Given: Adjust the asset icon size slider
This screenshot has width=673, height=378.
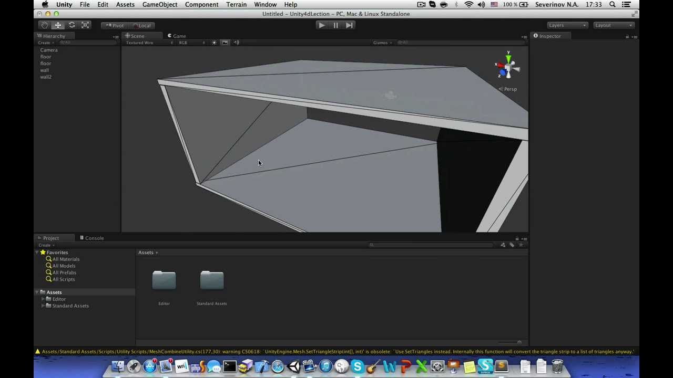Looking at the screenshot, I should [x=509, y=343].
